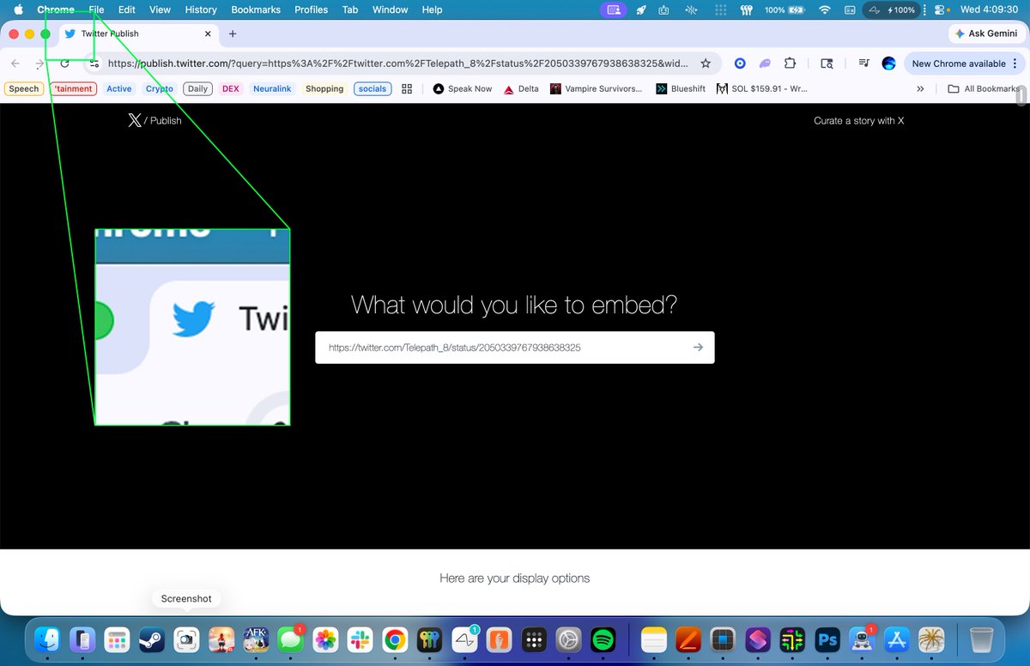1030x666 pixels.
Task: Submit the tweet URL with the arrow button
Action: (x=698, y=348)
